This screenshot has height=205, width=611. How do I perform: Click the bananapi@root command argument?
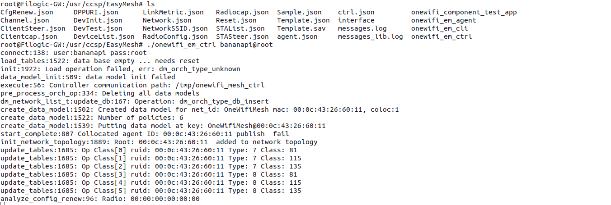coord(246,45)
